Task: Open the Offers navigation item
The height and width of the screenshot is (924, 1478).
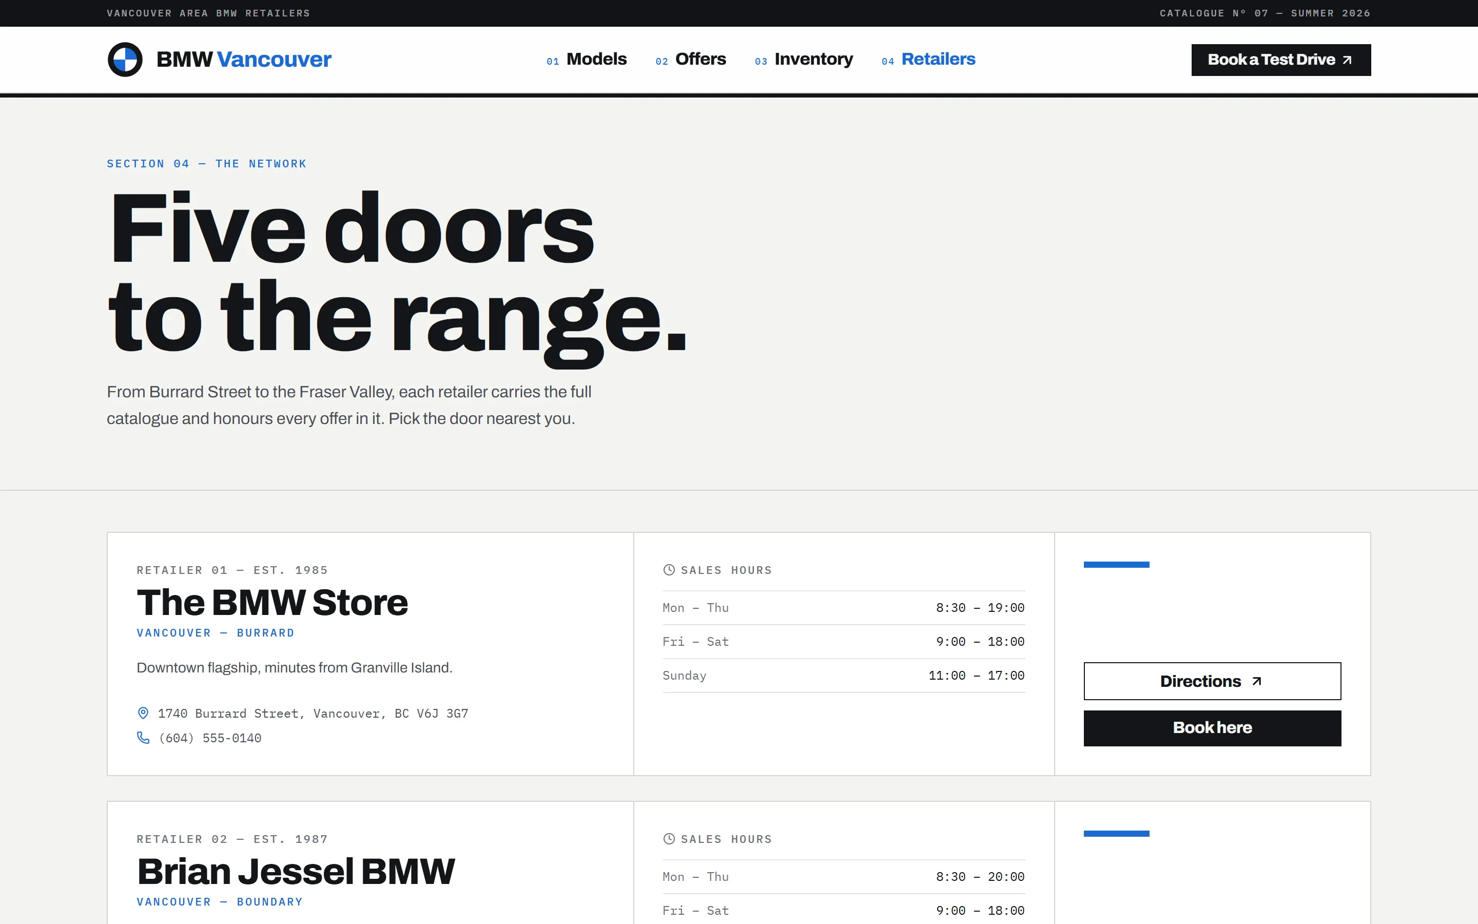Action: point(690,59)
